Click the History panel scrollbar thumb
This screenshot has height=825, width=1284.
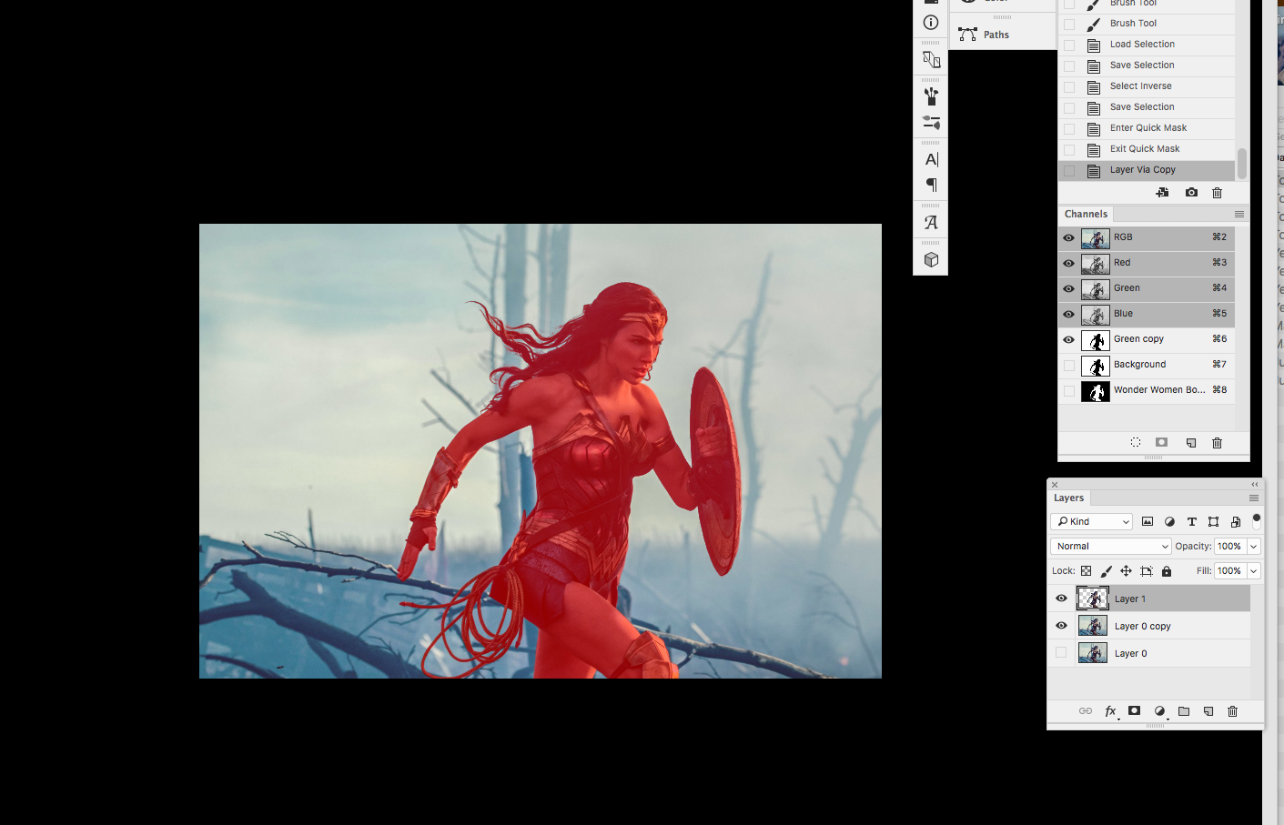(1242, 164)
